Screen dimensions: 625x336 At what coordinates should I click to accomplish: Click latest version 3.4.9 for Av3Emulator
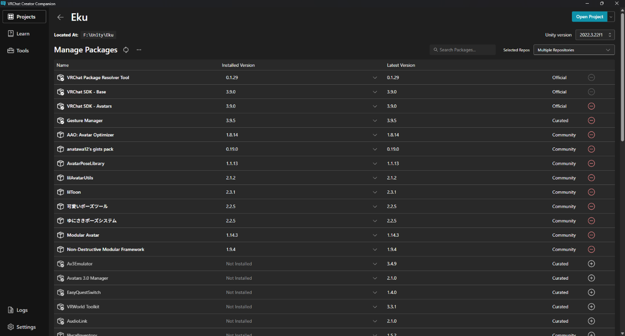[392, 264]
